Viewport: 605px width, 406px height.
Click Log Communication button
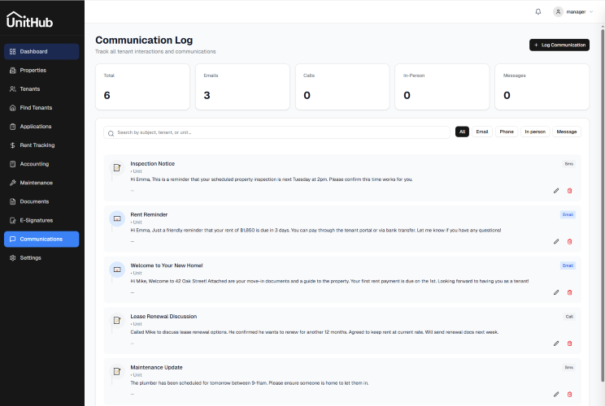point(559,45)
